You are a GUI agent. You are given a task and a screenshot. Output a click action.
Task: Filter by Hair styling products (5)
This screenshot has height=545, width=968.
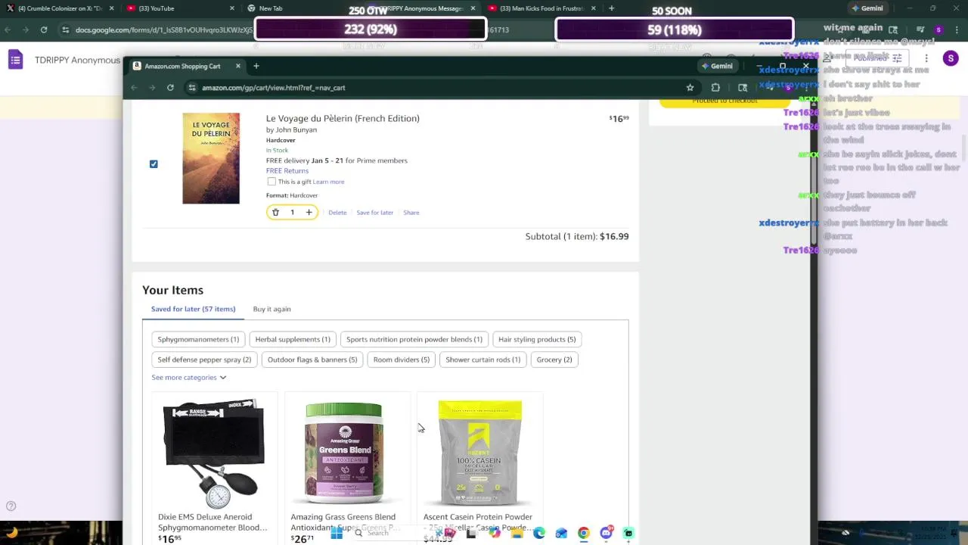point(537,339)
